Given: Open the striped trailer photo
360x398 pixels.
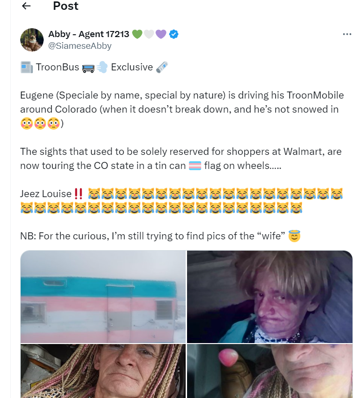Looking at the screenshot, I should [103, 297].
